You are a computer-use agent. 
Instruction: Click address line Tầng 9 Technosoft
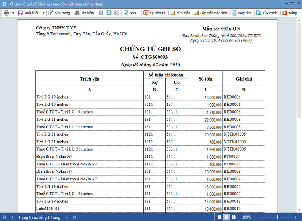tap(81, 34)
